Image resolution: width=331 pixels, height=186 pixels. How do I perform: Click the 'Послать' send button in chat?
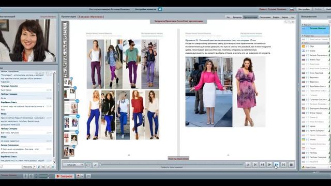[27, 167]
